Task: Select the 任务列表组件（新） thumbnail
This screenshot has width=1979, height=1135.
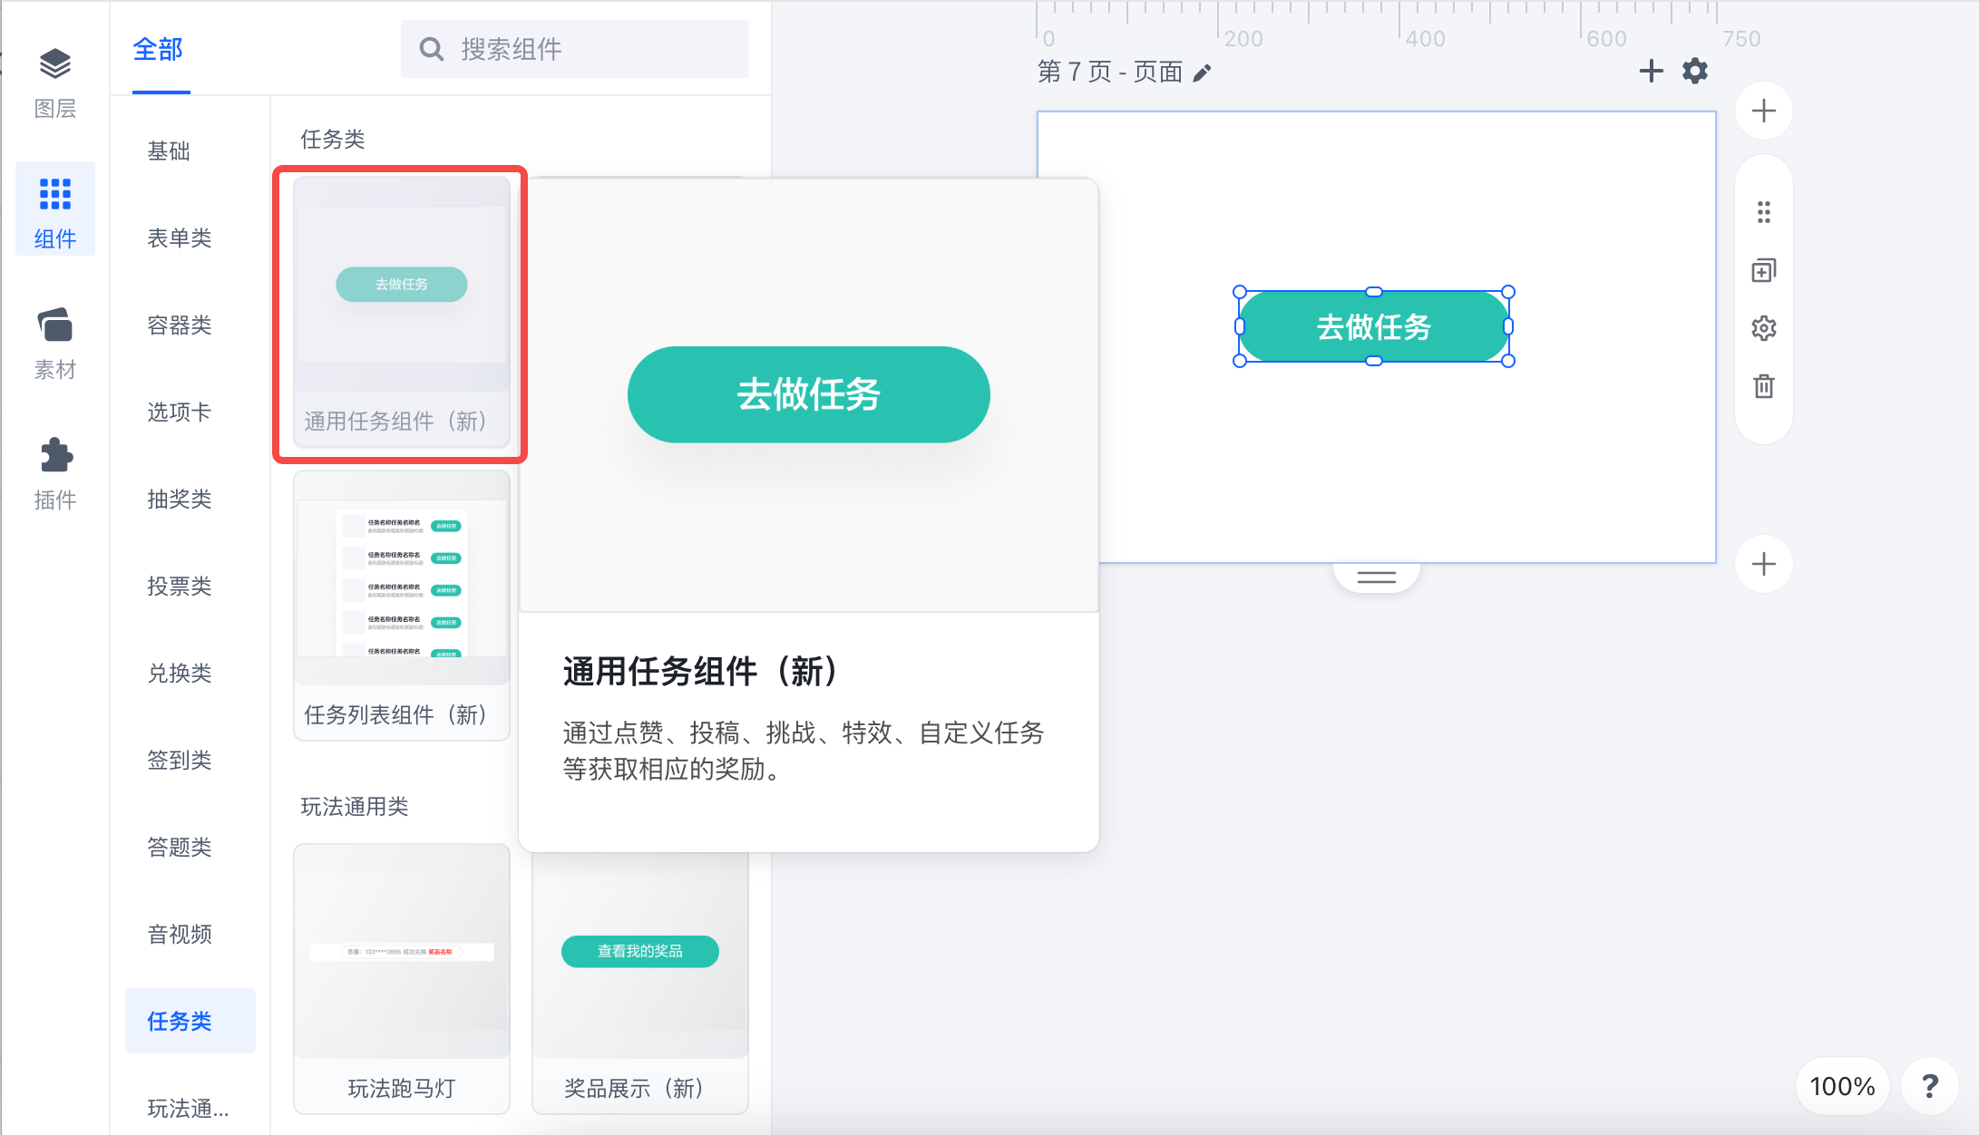Action: click(x=402, y=606)
